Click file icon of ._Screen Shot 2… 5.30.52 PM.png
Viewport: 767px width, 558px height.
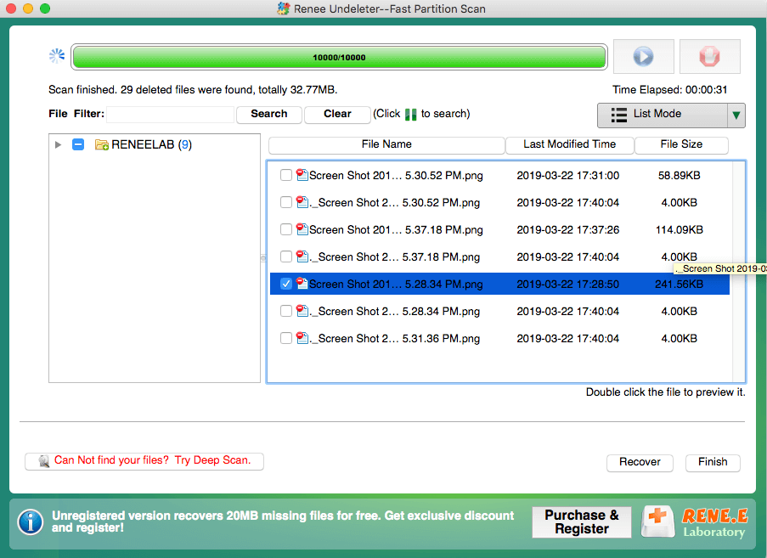click(x=302, y=202)
